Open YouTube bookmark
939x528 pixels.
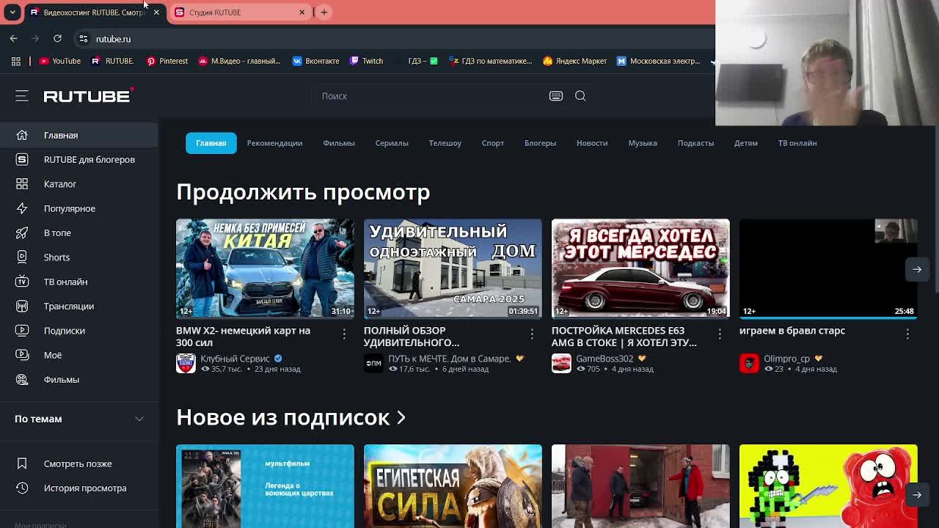pyautogui.click(x=59, y=61)
